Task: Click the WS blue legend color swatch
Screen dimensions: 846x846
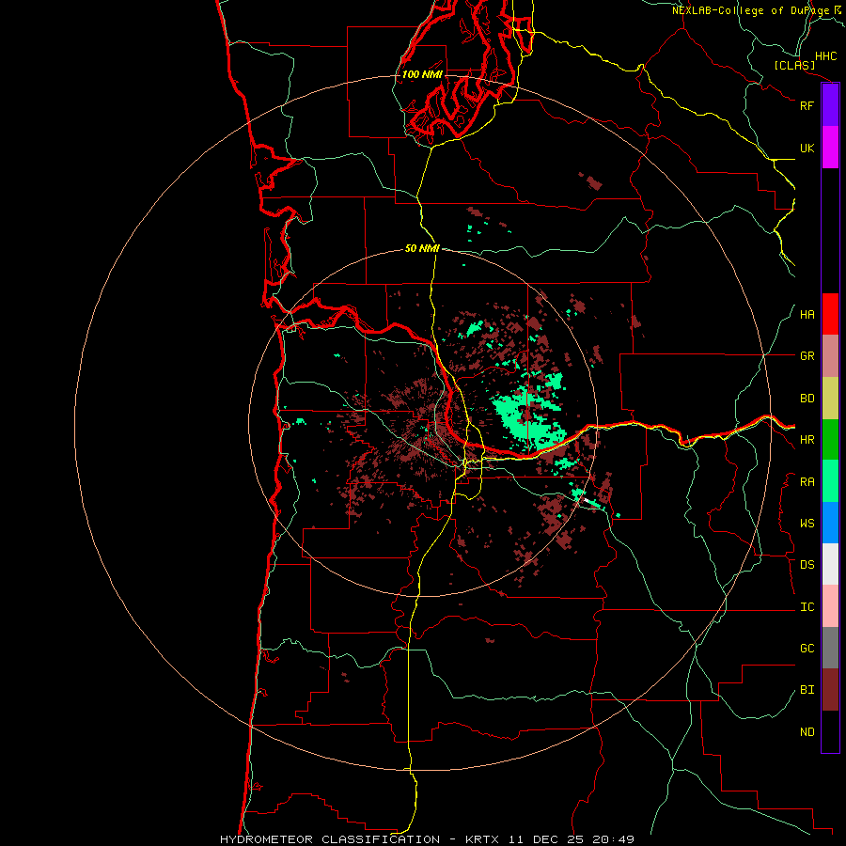Action: 830,523
